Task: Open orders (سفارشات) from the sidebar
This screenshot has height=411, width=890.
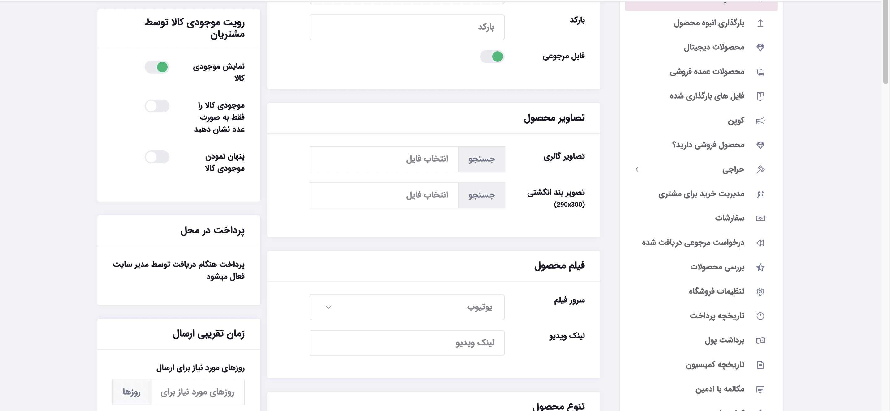Action: pyautogui.click(x=731, y=218)
